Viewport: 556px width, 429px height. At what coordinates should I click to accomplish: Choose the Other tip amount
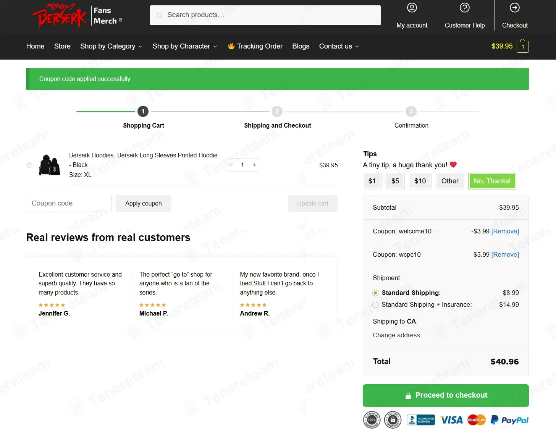[450, 181]
